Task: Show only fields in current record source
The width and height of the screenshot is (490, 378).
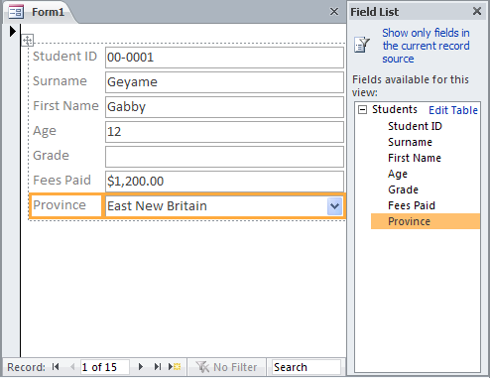Action: pyautogui.click(x=426, y=46)
